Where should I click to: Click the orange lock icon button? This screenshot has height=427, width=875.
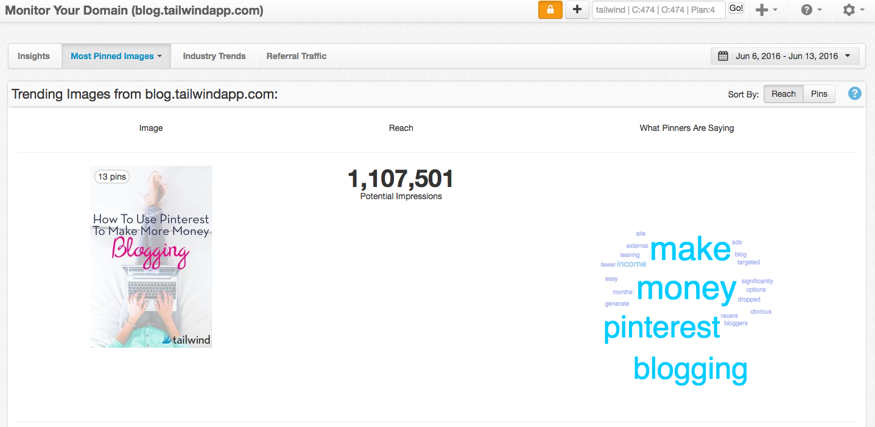click(x=550, y=10)
